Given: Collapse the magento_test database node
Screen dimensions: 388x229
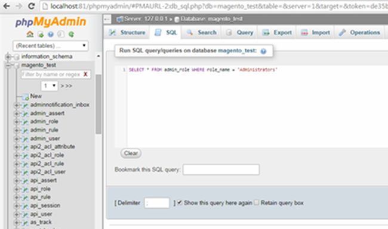Looking at the screenshot, I should (8, 65).
